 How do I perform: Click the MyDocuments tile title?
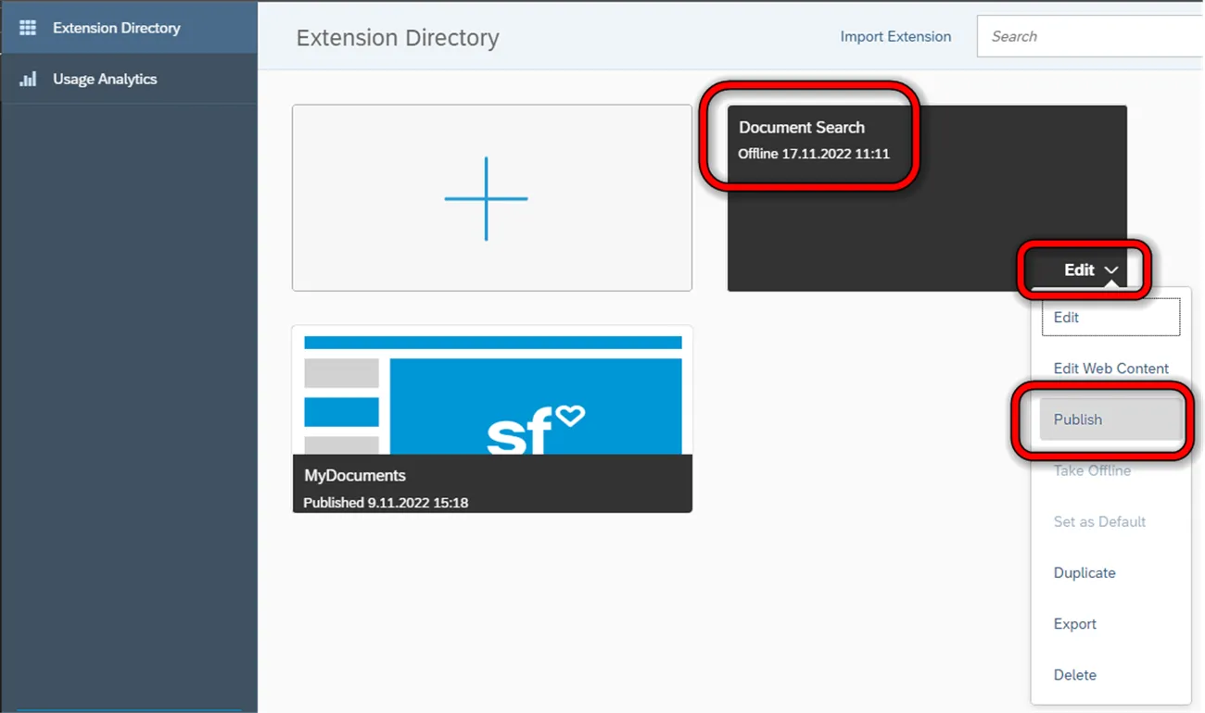pos(355,475)
